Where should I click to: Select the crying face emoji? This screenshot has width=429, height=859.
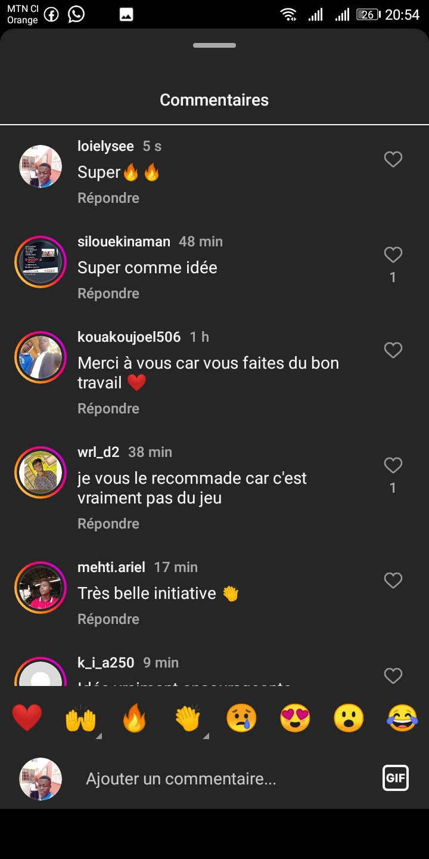coord(241,718)
